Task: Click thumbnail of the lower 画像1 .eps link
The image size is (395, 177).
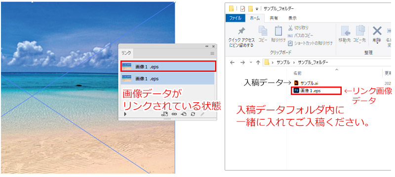Action: coord(126,79)
